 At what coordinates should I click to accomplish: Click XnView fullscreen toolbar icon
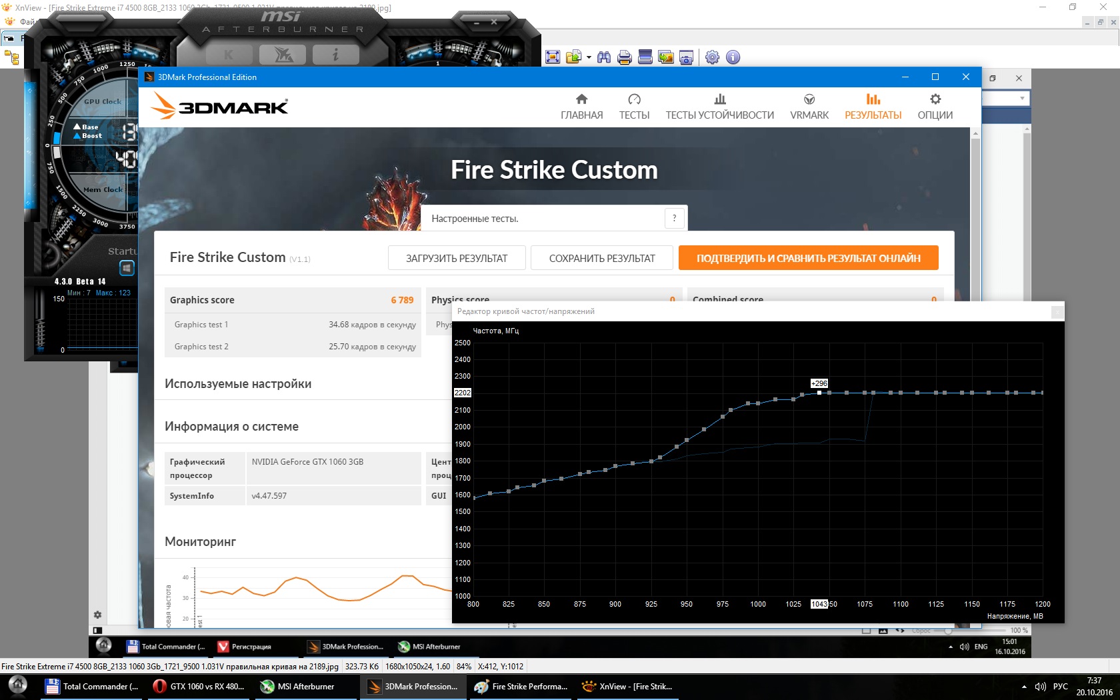[553, 57]
